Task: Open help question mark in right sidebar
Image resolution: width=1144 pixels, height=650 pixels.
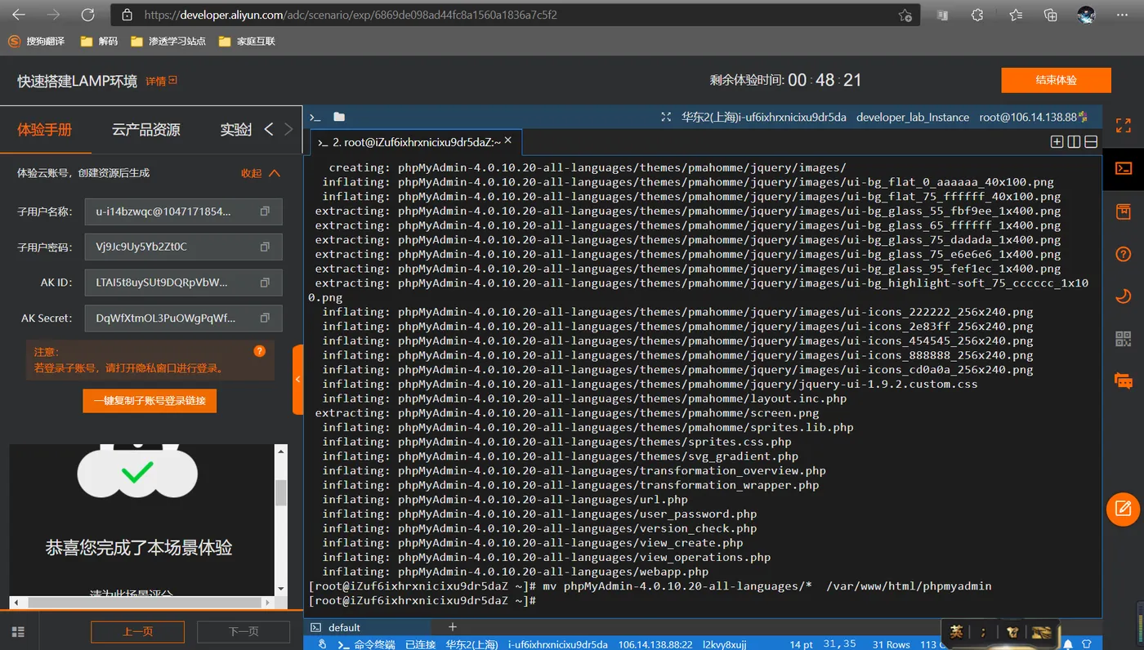Action: (1124, 255)
